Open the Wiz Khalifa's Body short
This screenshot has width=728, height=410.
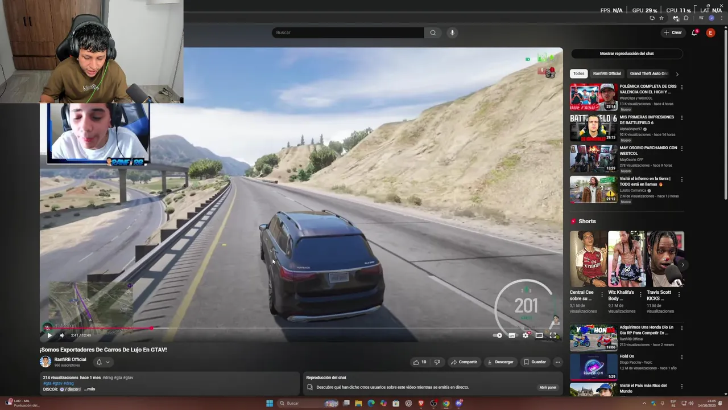[x=626, y=259]
